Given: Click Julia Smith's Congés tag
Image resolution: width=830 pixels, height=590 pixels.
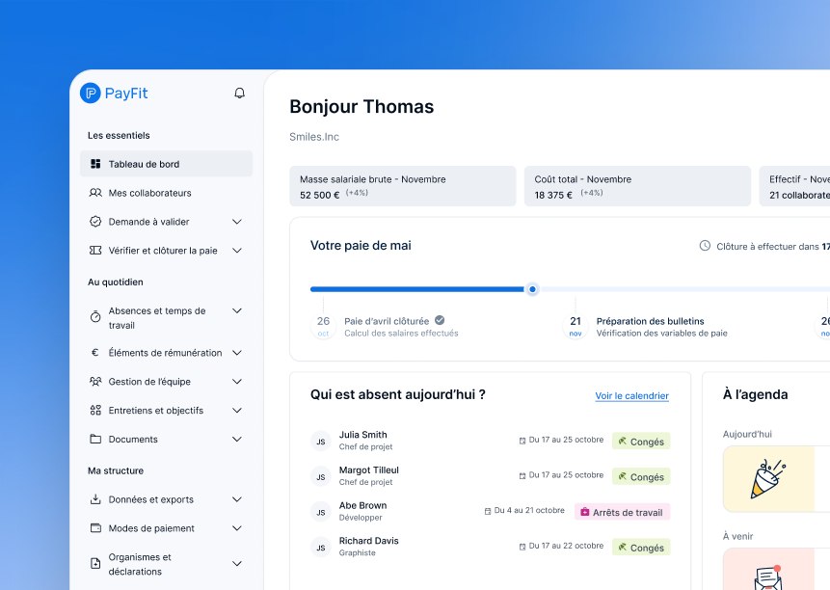Looking at the screenshot, I should click(x=641, y=442).
